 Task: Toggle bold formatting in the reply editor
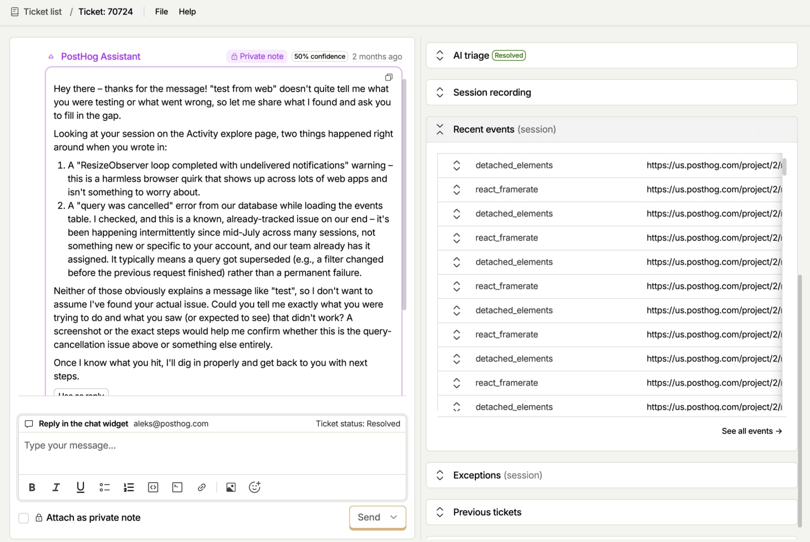[32, 487]
